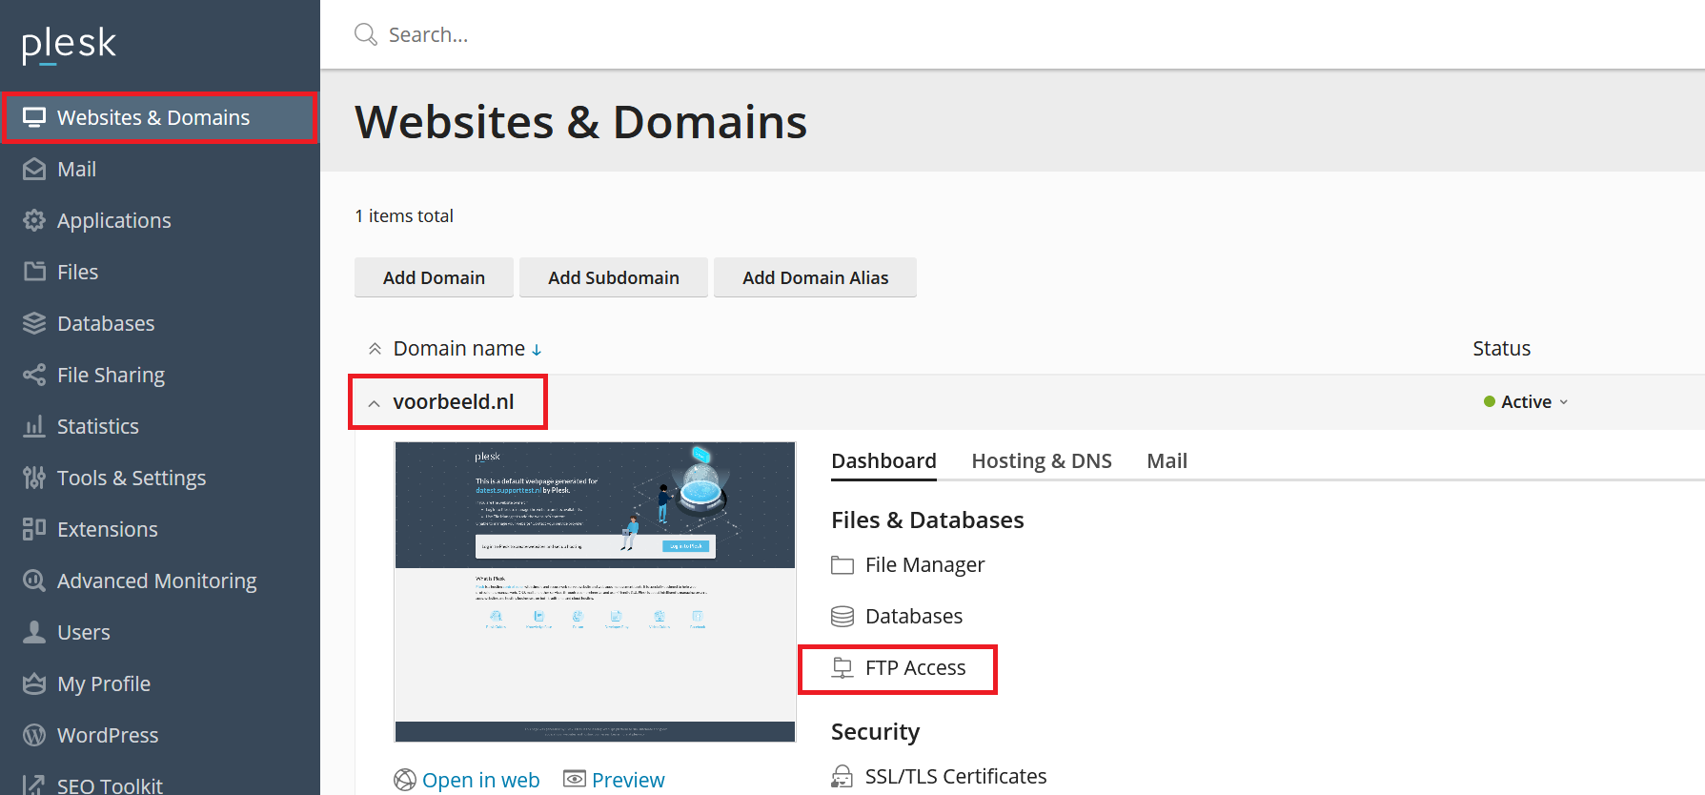The height and width of the screenshot is (795, 1705).
Task: Open the SSL/TLS Certificates link
Action: [956, 777]
